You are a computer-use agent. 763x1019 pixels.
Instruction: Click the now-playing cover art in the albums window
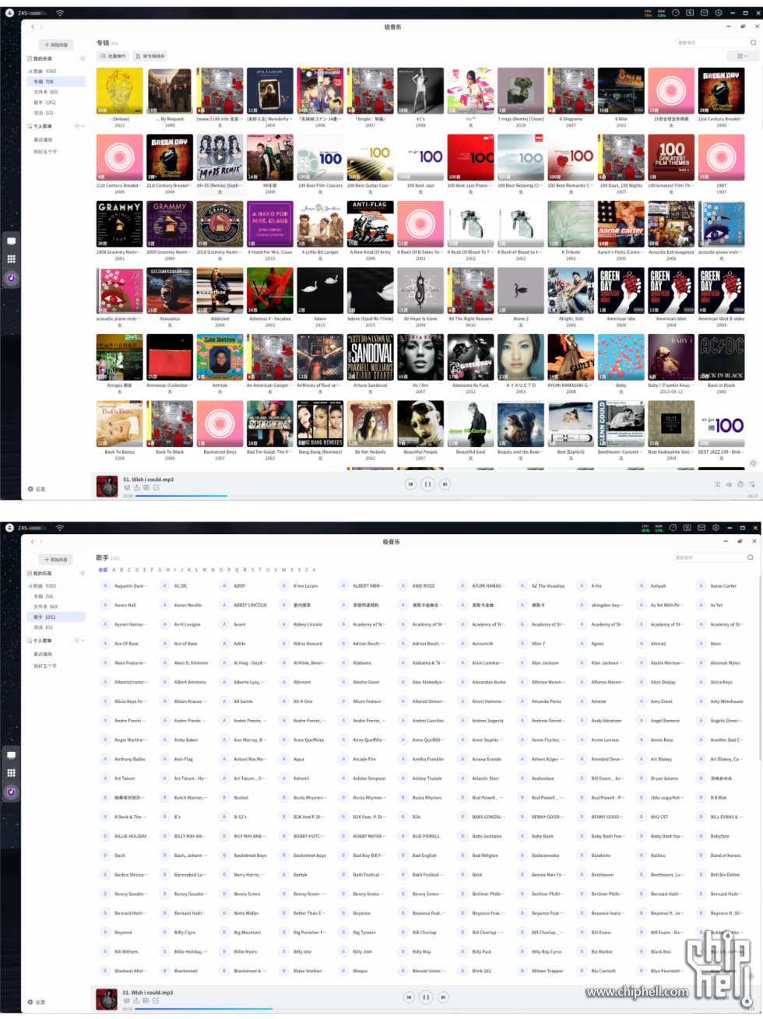[107, 486]
